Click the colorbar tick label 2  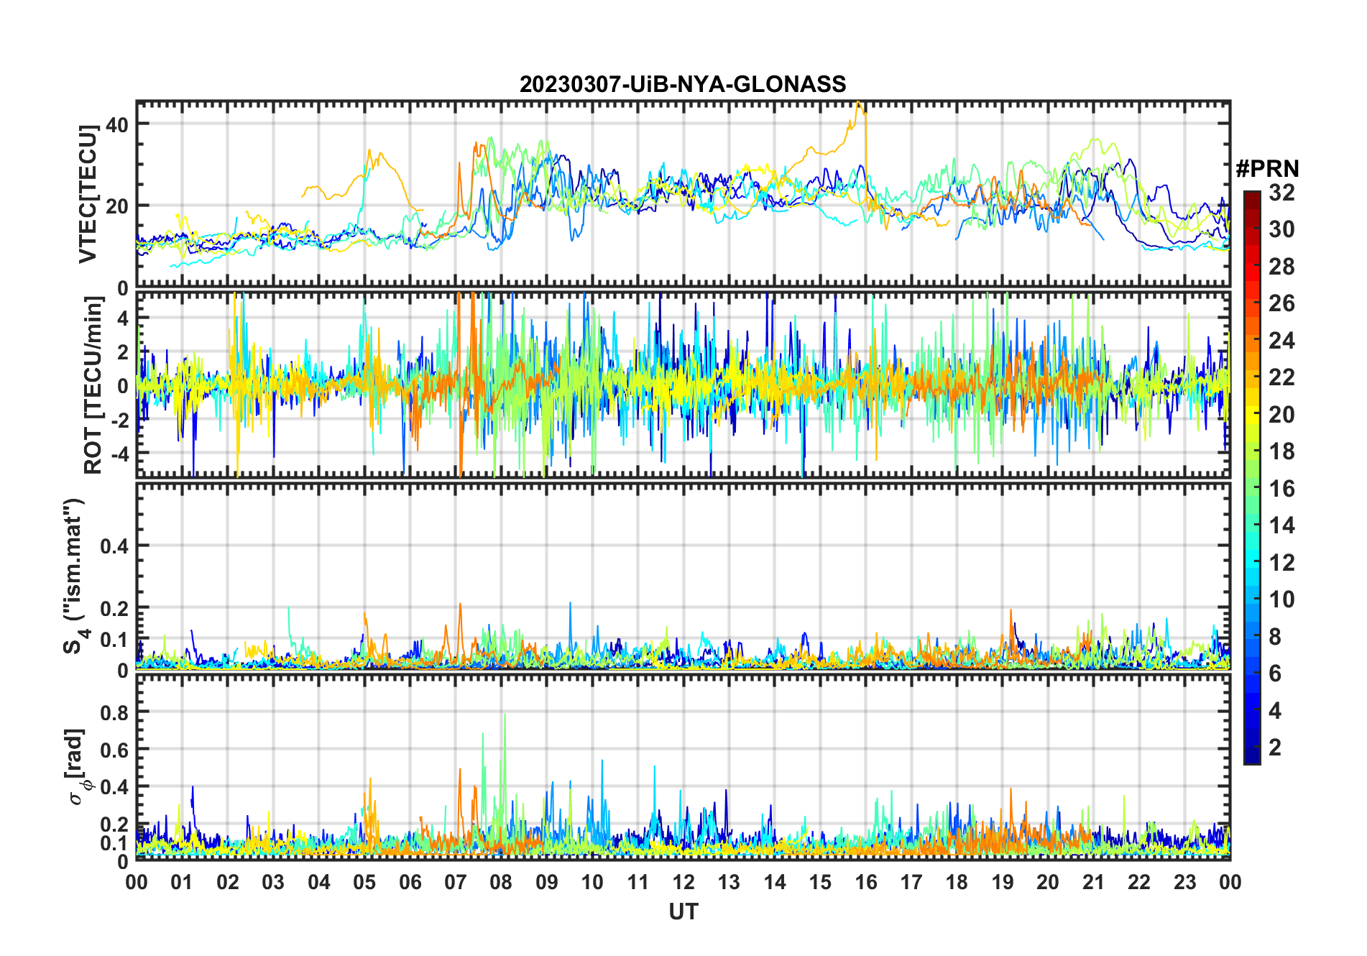[1275, 748]
